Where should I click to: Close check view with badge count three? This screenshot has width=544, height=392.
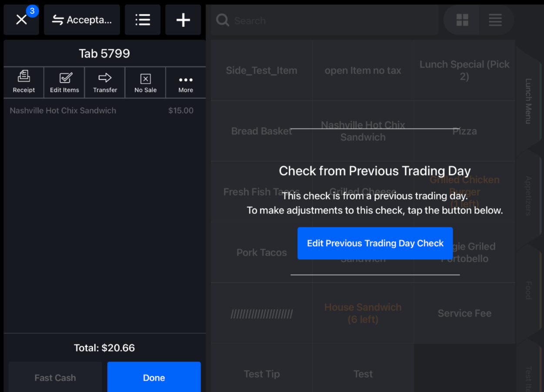pos(21,20)
